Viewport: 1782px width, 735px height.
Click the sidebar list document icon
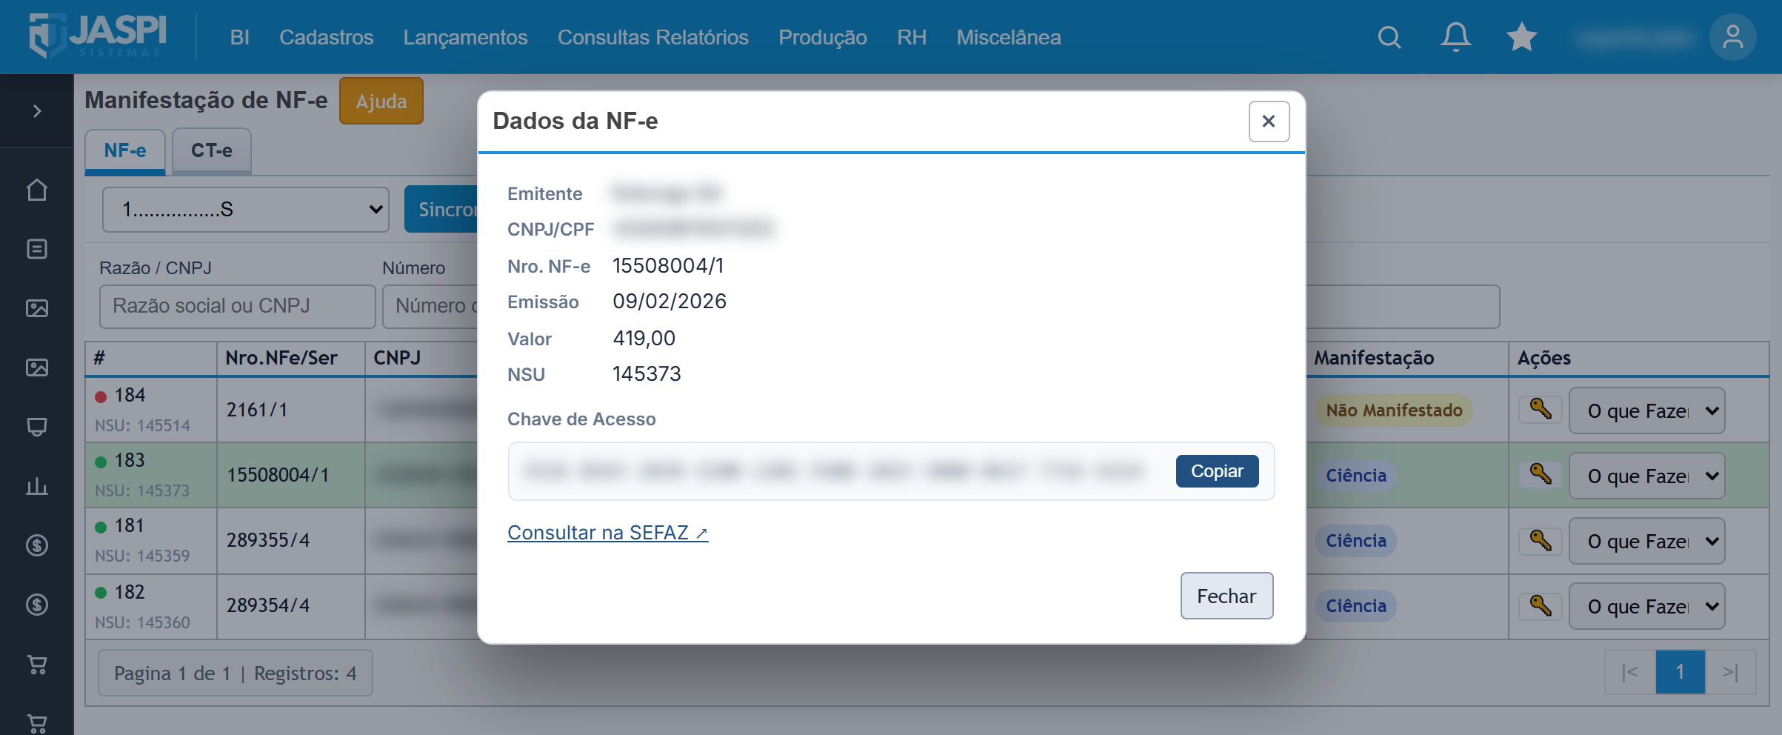(37, 249)
